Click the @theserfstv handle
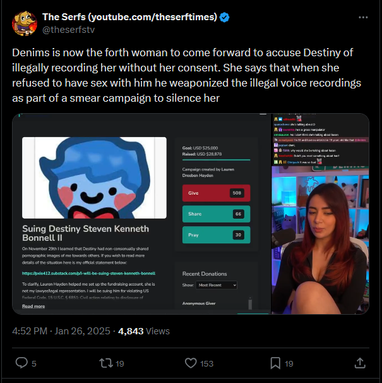Screen dimensions: 382x383 [x=68, y=30]
